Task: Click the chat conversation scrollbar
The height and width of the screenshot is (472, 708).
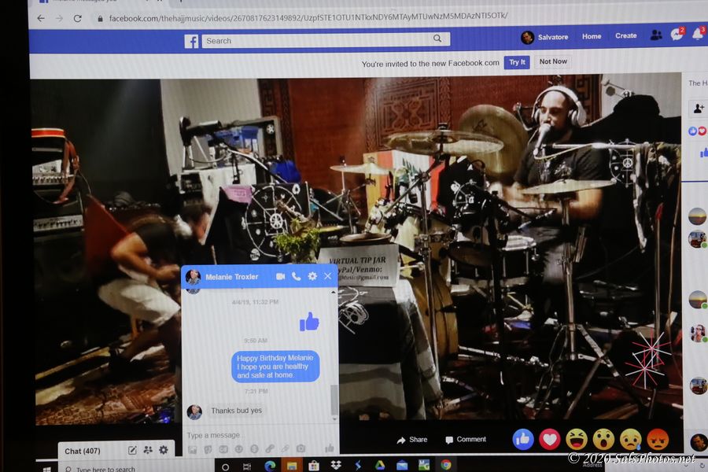Action: [334, 400]
